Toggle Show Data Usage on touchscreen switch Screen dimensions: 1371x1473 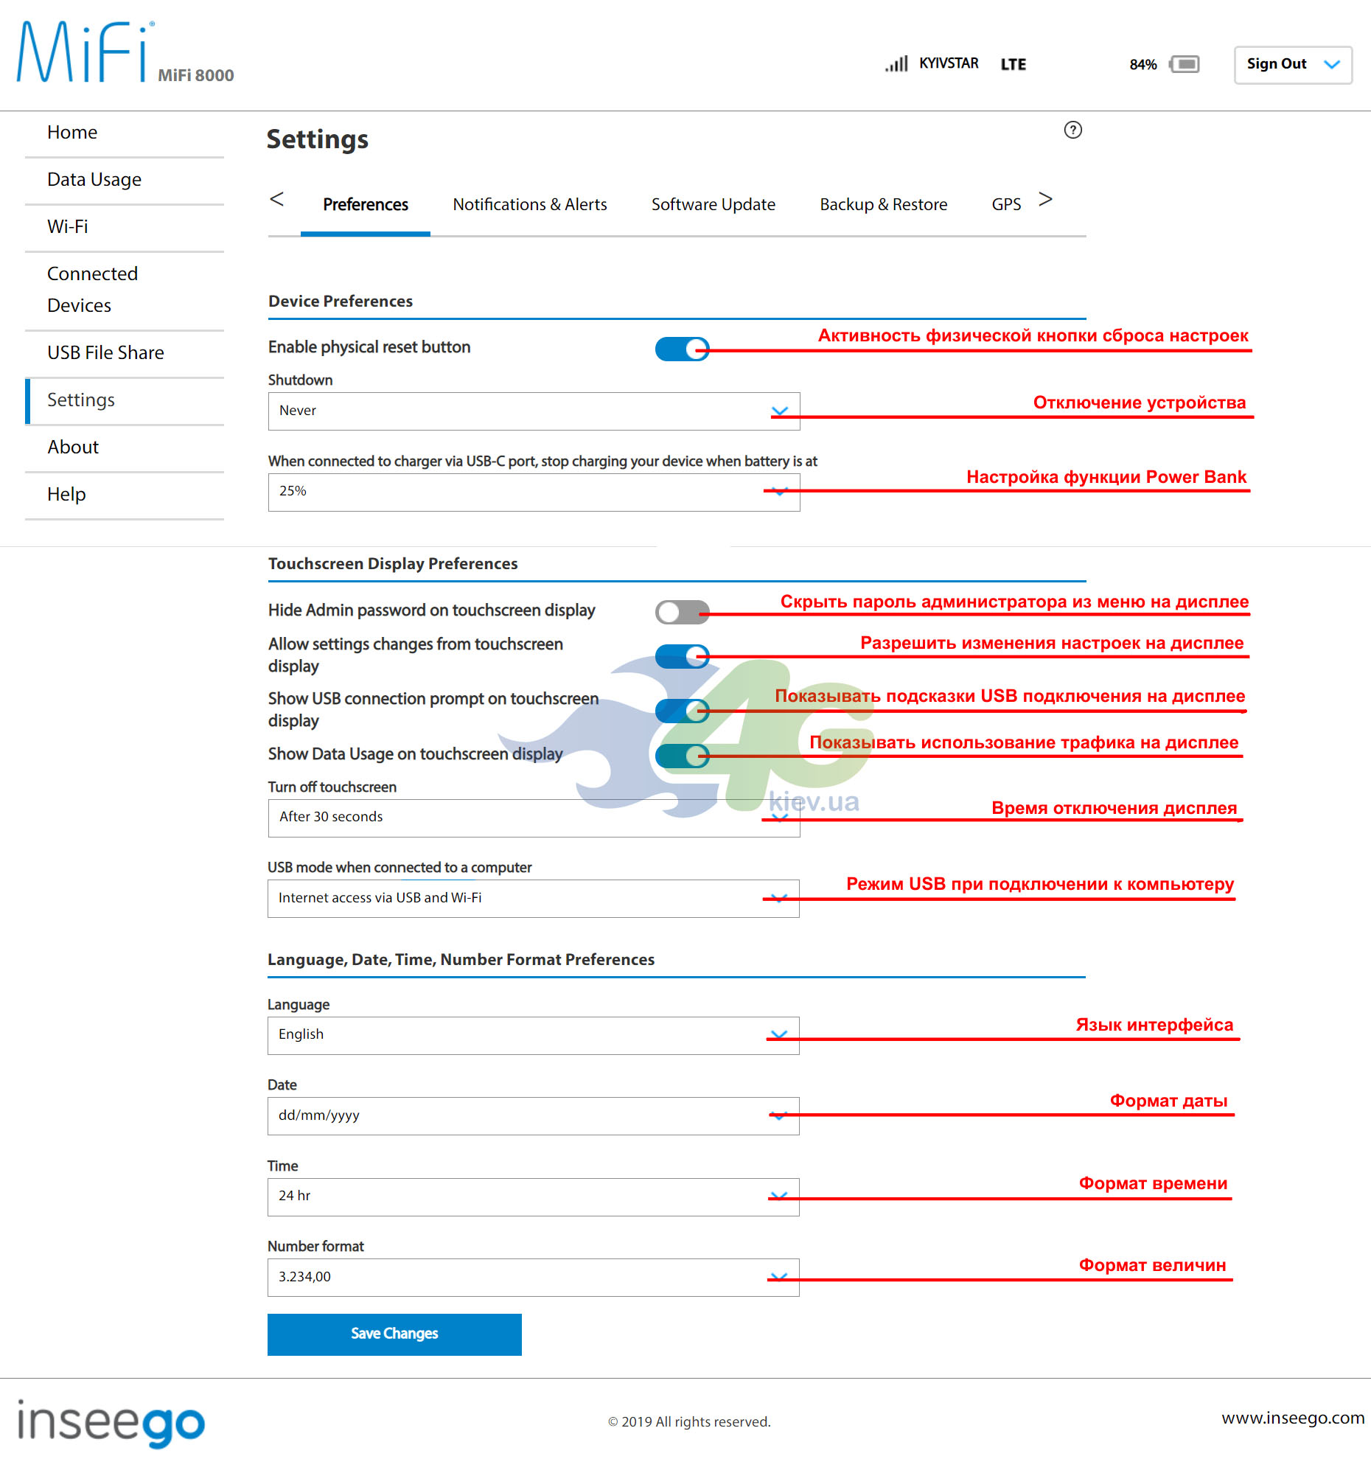click(x=681, y=756)
